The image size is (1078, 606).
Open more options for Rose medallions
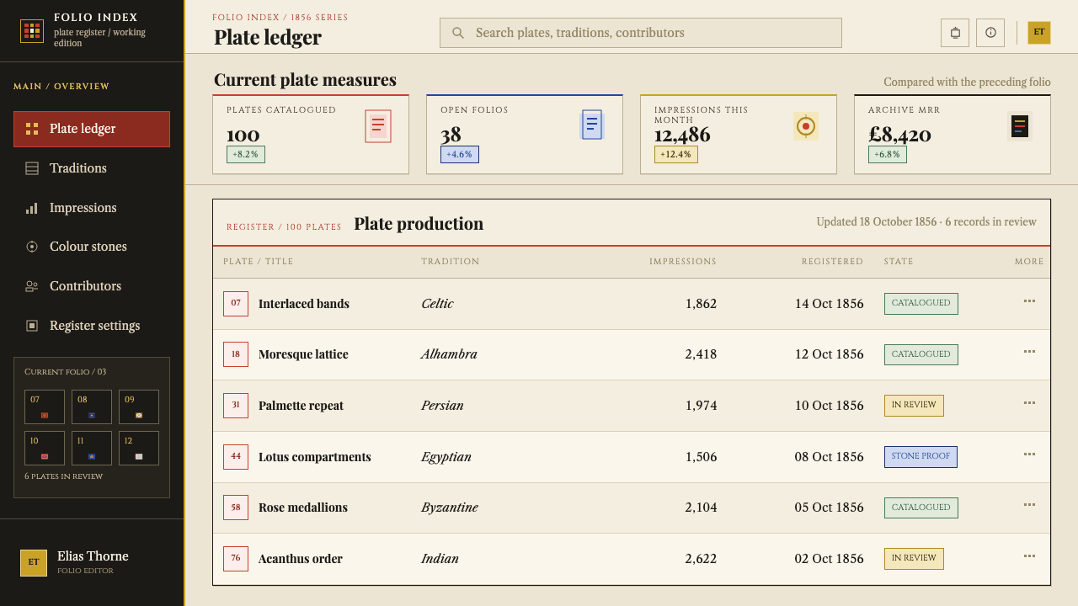1029,504
